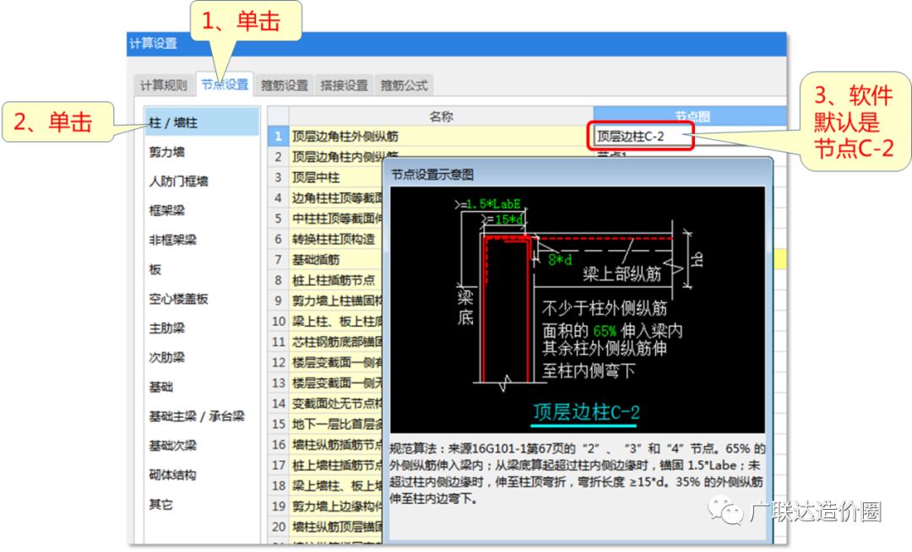Select 柱 / 墙柱 in the left list
This screenshot has height=552, width=912.
click(202, 122)
